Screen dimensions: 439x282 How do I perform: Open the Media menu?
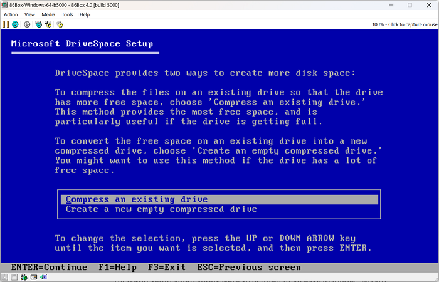pyautogui.click(x=48, y=14)
